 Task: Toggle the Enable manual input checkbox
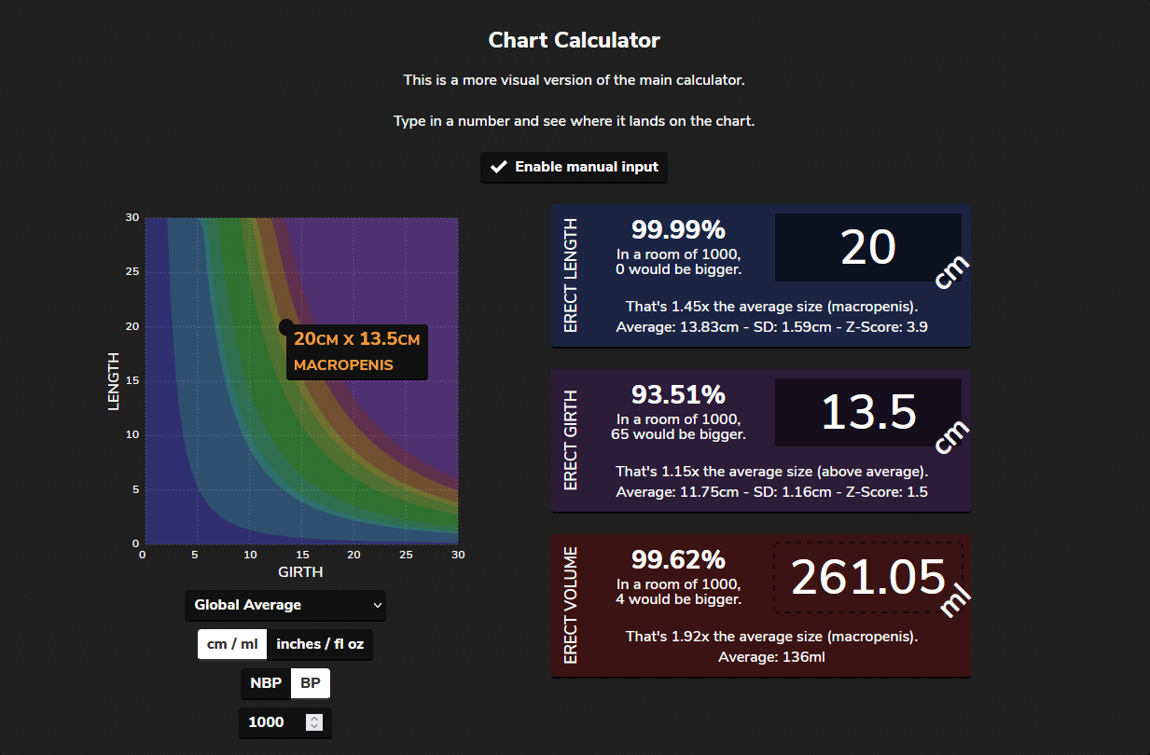(x=575, y=167)
